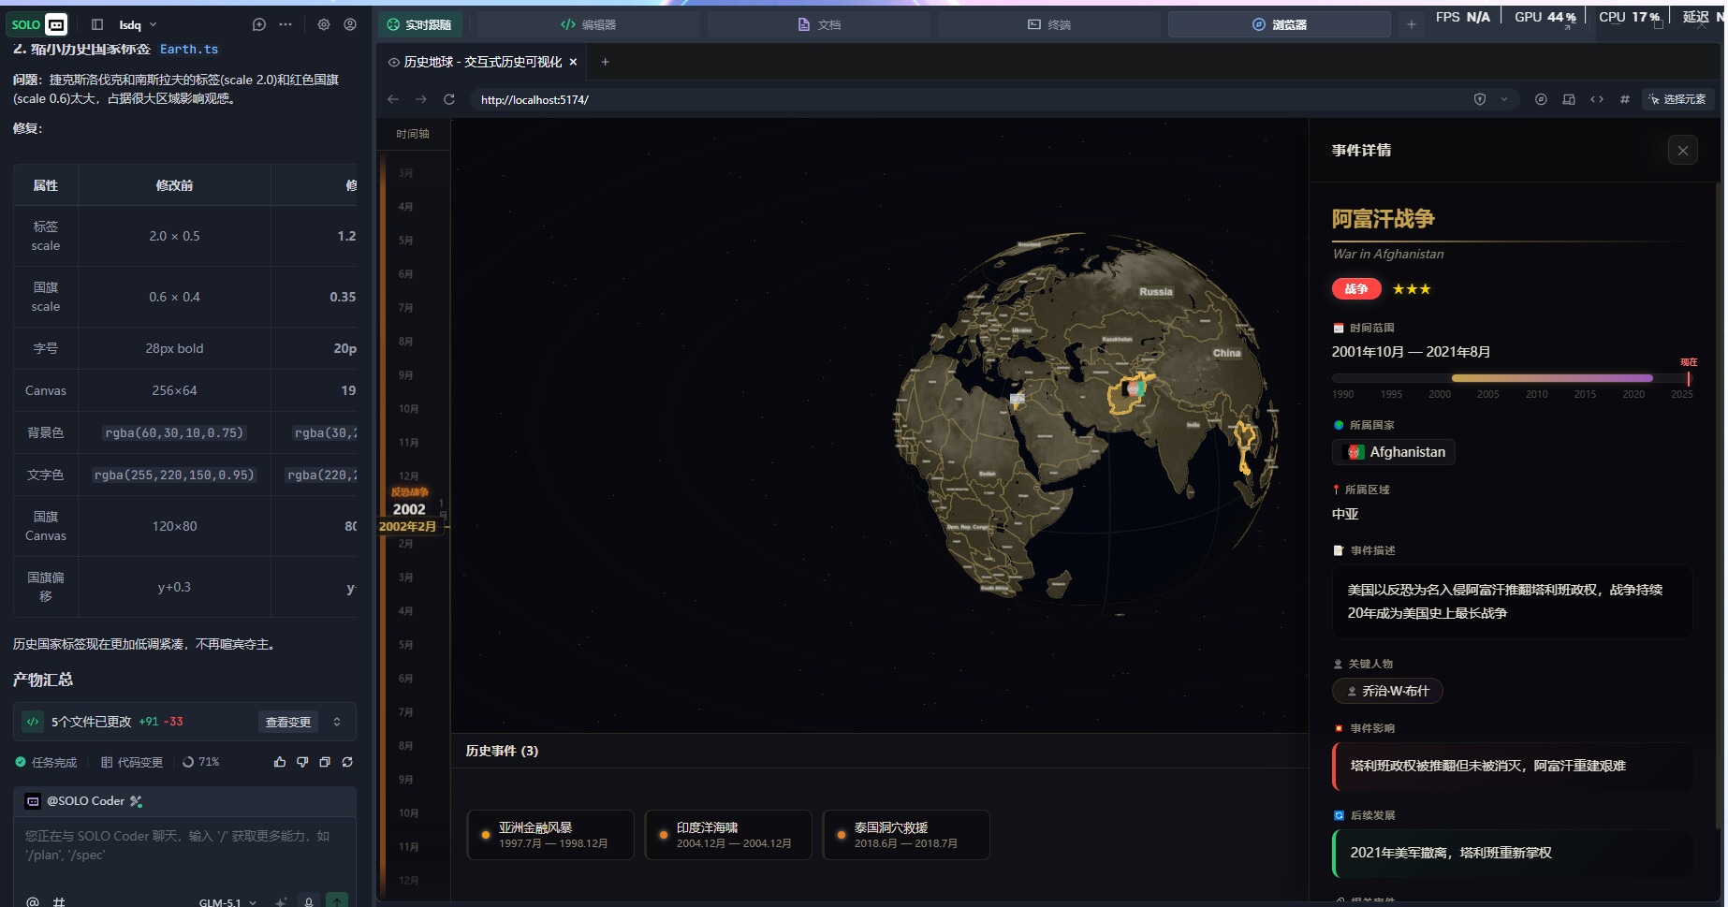Toggle 选择元素 element picker

[1677, 99]
